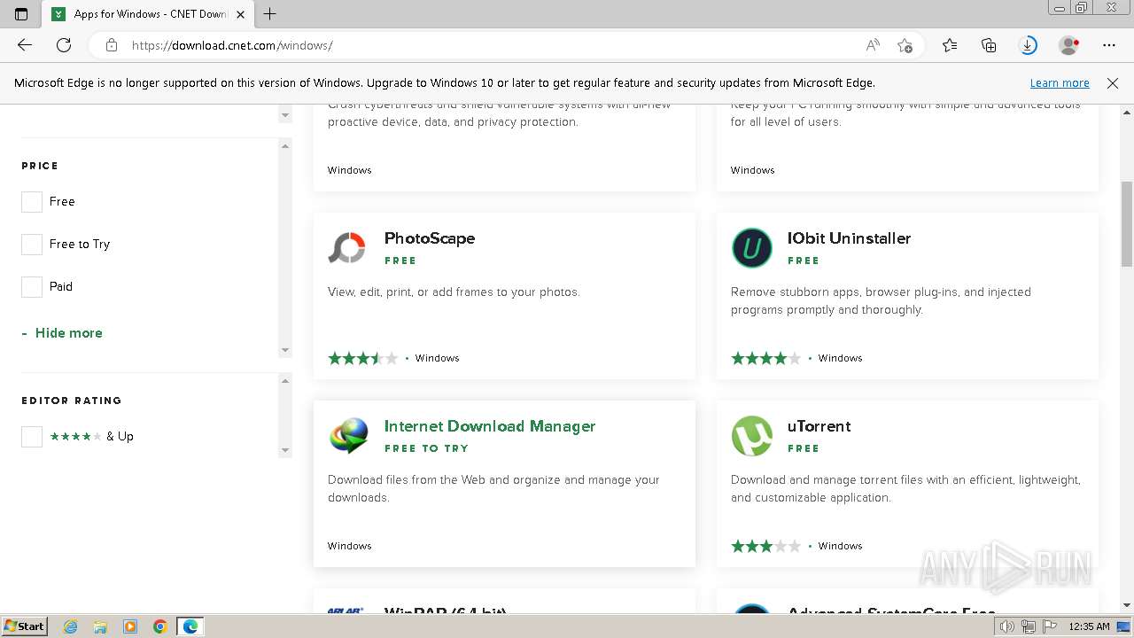Click the Internet Download Manager globe icon
The height and width of the screenshot is (638, 1134).
coord(349,436)
